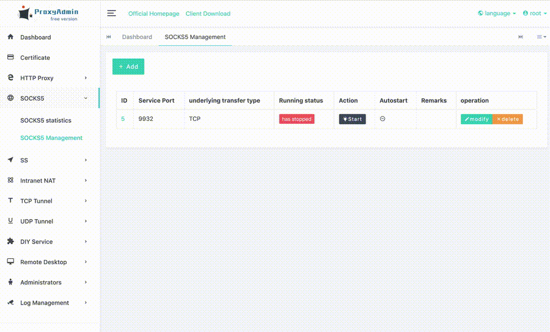
Task: Click the Dashboard home icon
Action: (x=10, y=37)
